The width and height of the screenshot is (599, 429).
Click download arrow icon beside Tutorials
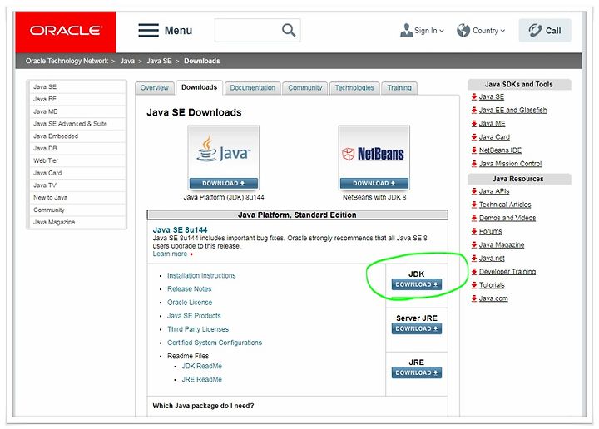(x=474, y=284)
